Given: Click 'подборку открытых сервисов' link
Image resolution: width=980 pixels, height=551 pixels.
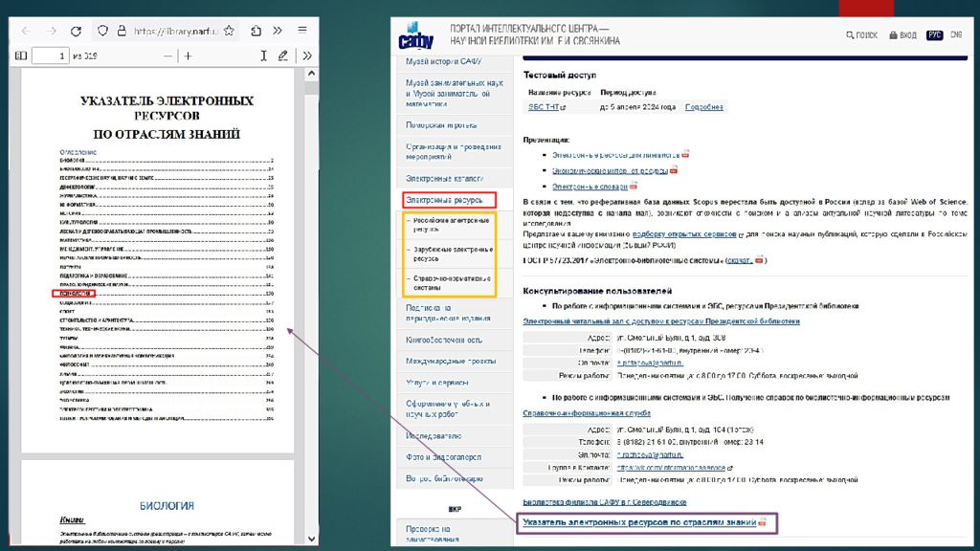Looking at the screenshot, I should (x=684, y=233).
